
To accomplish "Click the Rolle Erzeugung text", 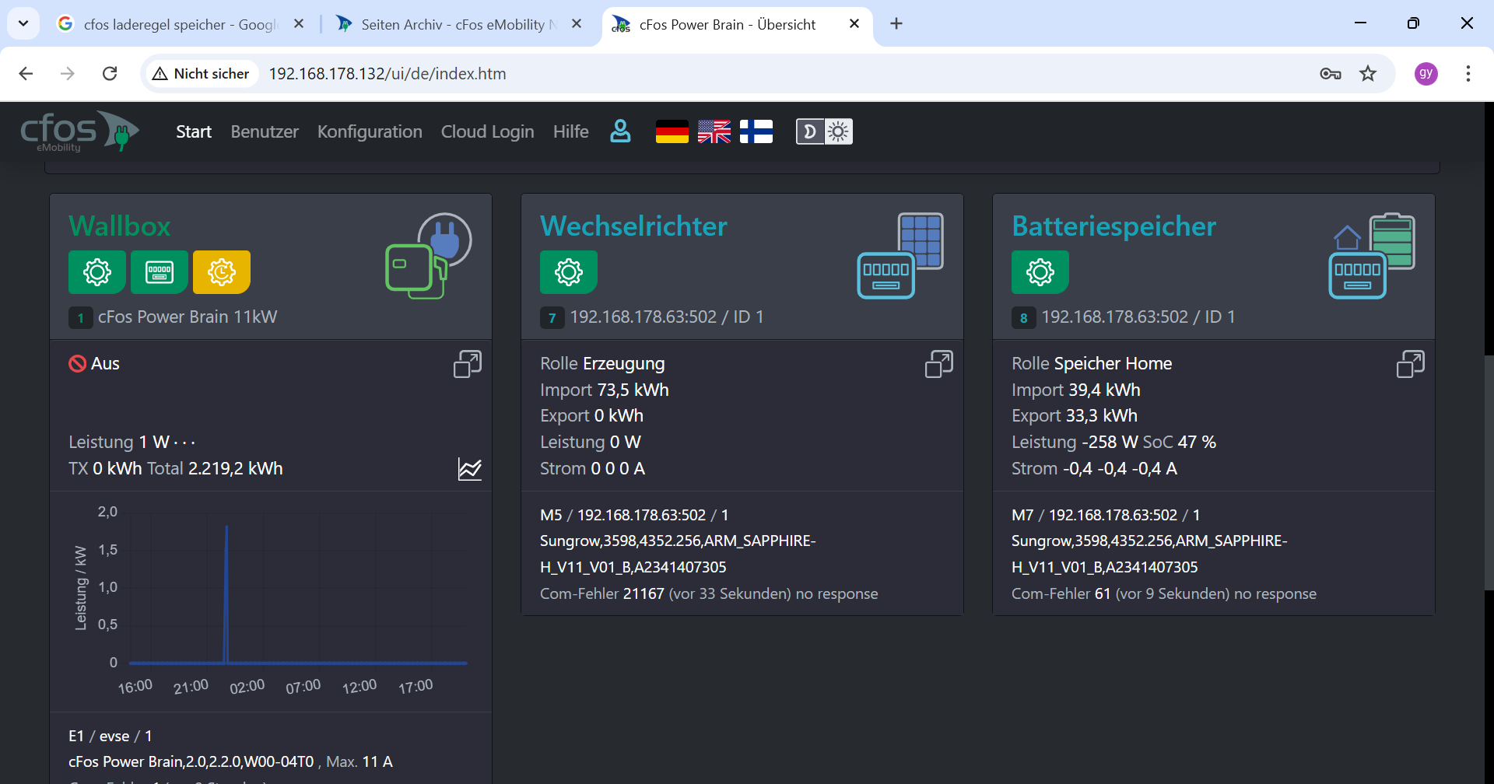I will coord(602,363).
